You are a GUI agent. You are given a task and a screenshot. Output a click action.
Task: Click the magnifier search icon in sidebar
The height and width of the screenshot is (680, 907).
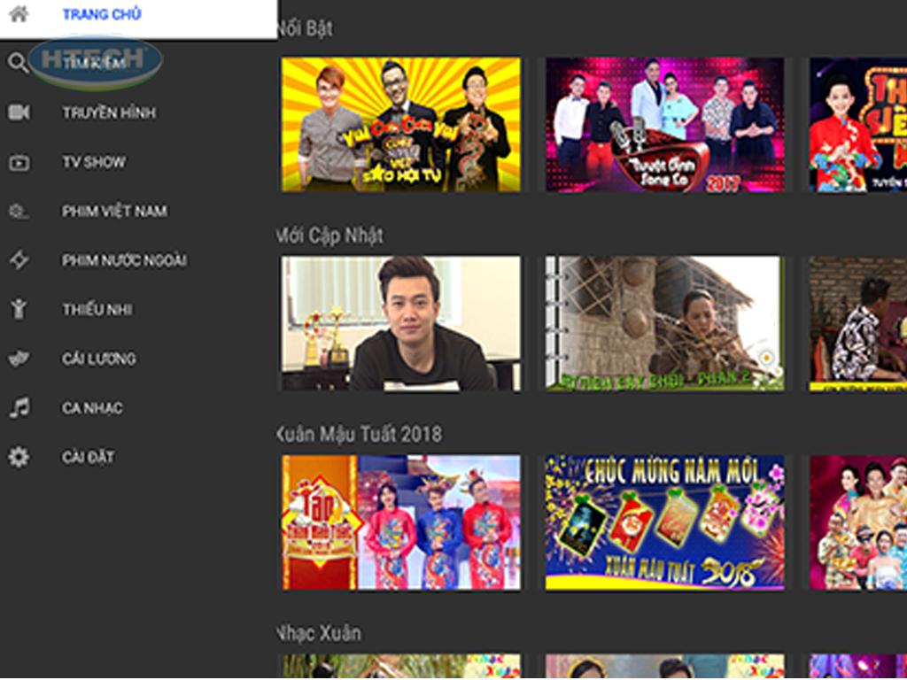pos(19,64)
